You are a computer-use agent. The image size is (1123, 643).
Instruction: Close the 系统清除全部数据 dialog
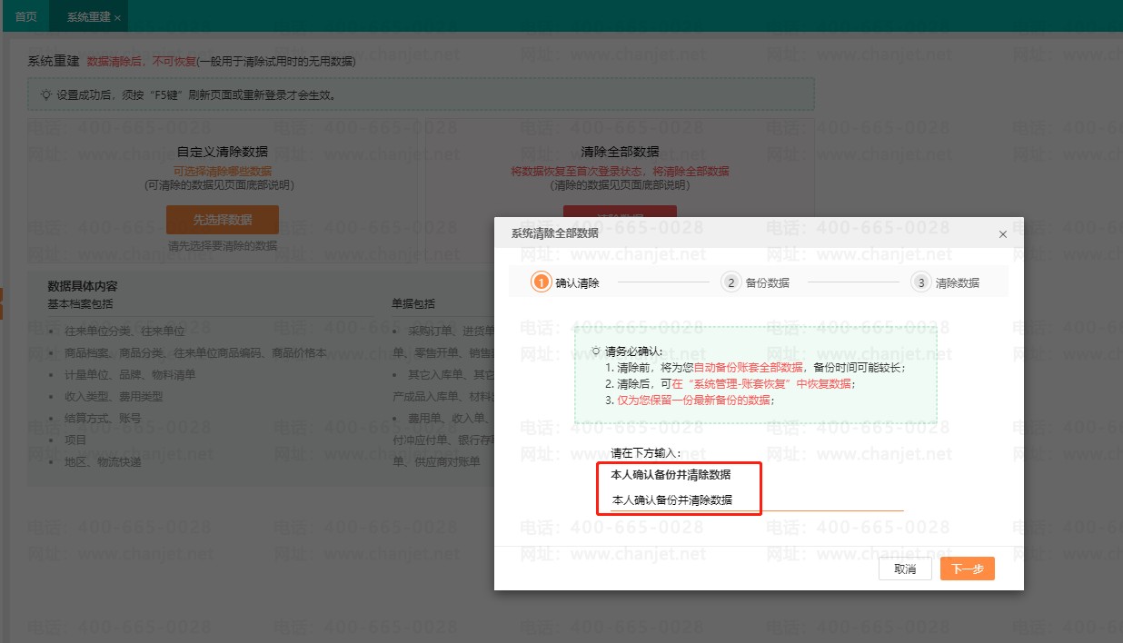click(x=1003, y=234)
